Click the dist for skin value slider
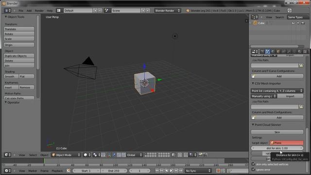This screenshot has width=311, height=175. (277, 148)
